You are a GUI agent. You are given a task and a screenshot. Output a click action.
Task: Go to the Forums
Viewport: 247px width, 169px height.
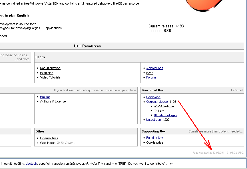151,78
